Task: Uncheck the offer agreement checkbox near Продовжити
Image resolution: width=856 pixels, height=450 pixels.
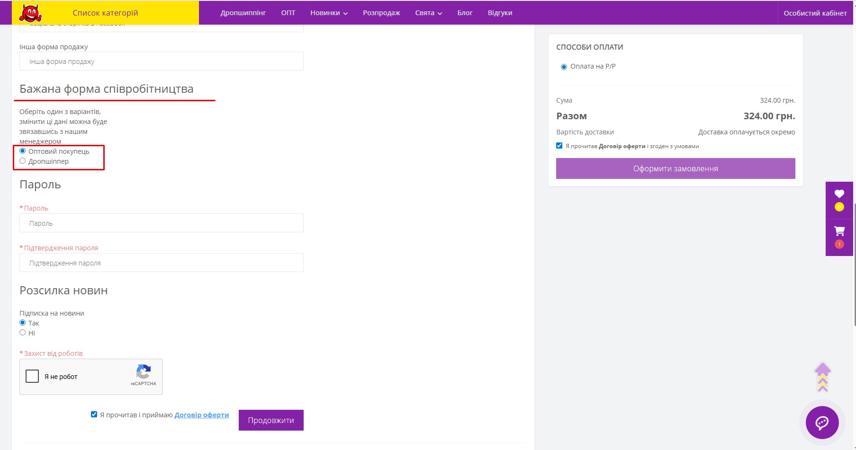Action: point(94,415)
